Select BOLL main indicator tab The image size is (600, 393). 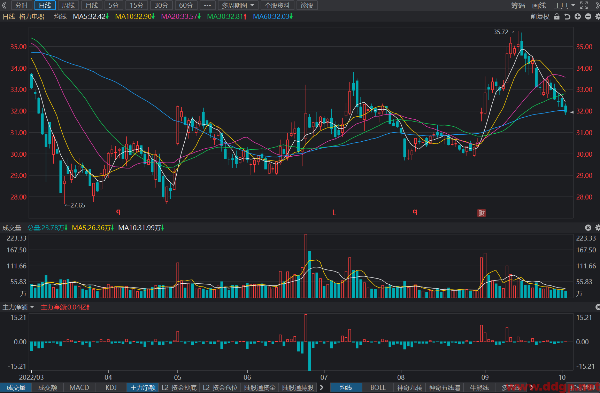click(x=378, y=387)
